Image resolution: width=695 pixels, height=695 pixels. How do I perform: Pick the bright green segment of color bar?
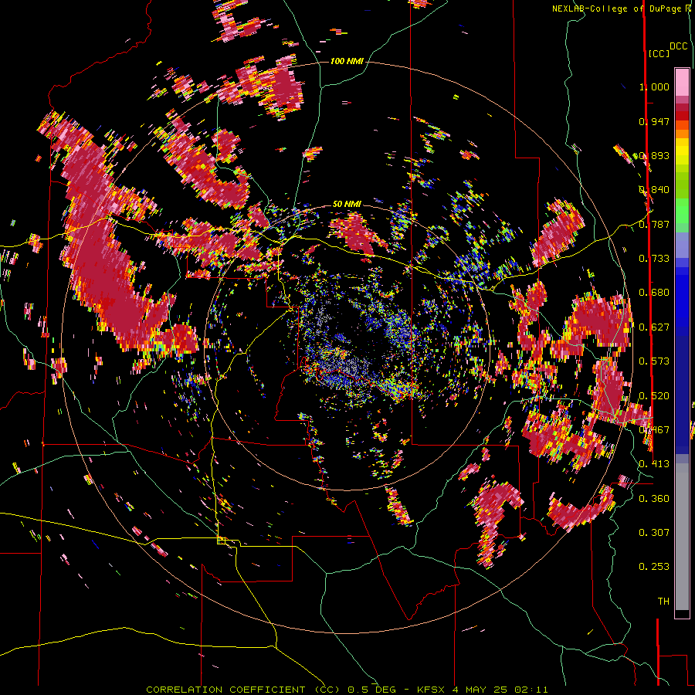[682, 211]
